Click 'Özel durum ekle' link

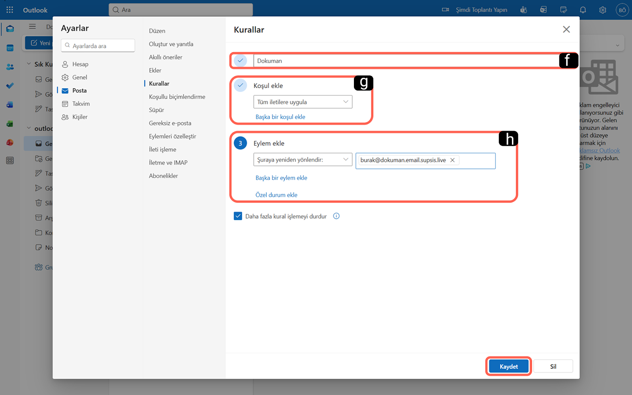(x=276, y=195)
